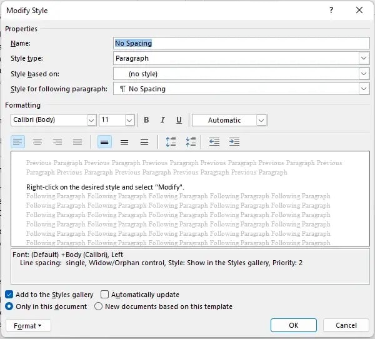The image size is (375, 339).
Task: Click increase indent icon
Action: point(234,142)
